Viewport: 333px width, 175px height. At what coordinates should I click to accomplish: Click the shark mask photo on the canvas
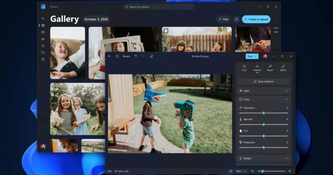(170, 114)
